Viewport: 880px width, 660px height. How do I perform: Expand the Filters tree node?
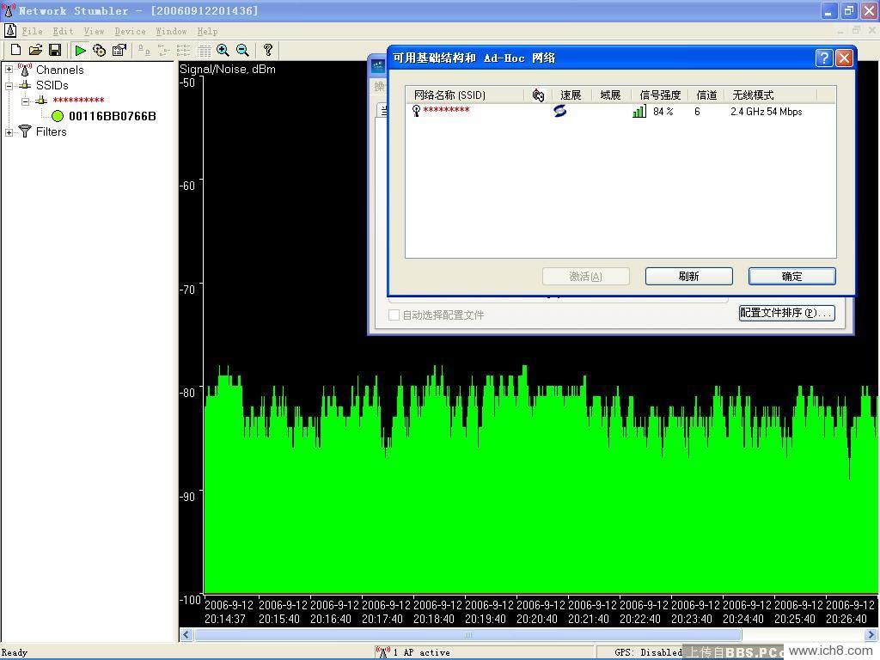point(9,131)
